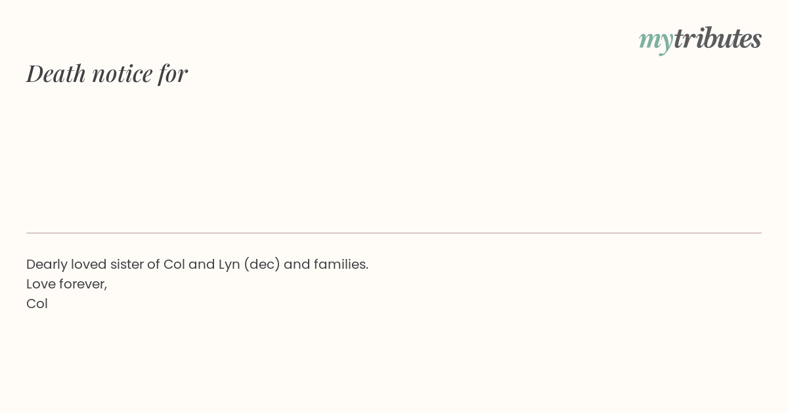This screenshot has height=413, width=788.
Task: Click the name "Lyn" in the message
Action: click(229, 265)
